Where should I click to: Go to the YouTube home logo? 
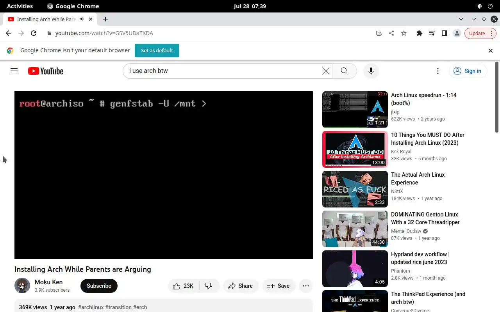[46, 71]
